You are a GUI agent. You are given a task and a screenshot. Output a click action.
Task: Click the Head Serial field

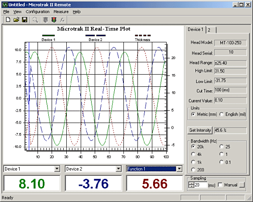point(230,52)
